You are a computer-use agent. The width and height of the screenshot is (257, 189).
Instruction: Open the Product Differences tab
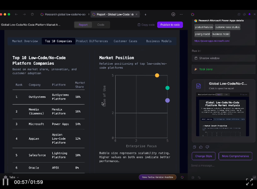point(92,41)
